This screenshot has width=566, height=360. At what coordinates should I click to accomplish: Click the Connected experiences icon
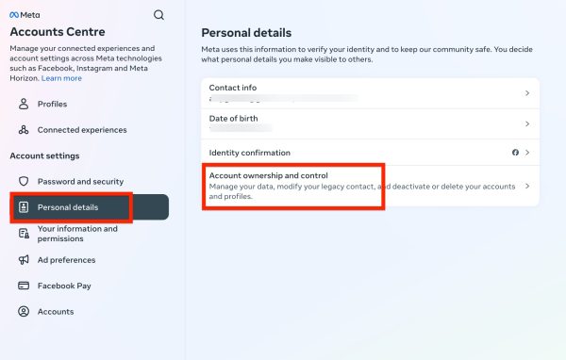pos(24,130)
